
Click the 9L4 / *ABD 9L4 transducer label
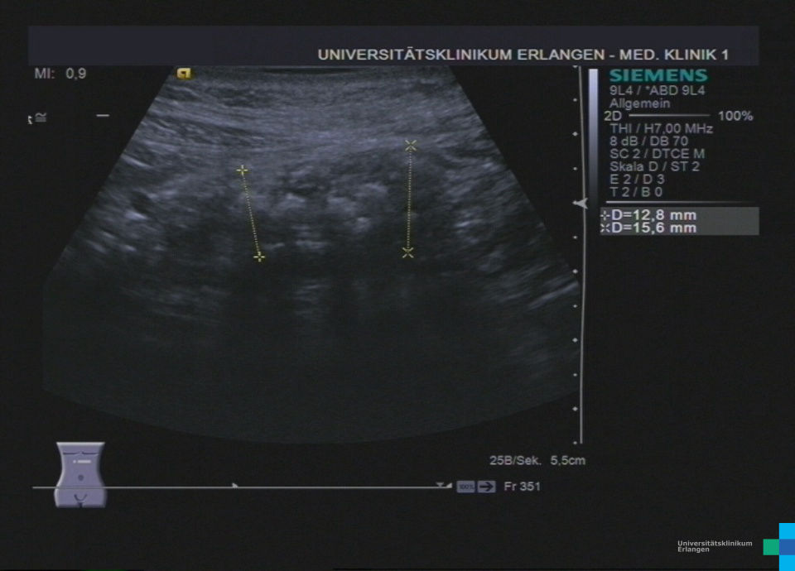pyautogui.click(x=656, y=91)
